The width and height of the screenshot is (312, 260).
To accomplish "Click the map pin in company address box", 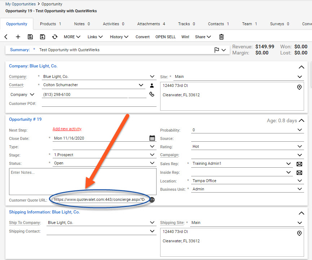I will point(299,87).
